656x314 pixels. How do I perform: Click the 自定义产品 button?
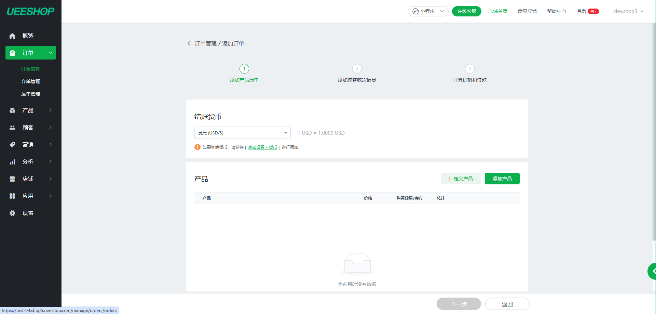coord(461,179)
